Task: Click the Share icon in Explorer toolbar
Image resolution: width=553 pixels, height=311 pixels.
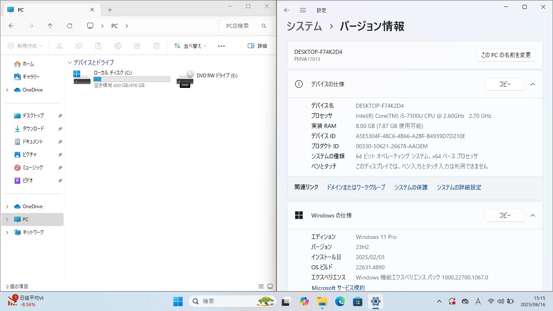Action: [137, 46]
